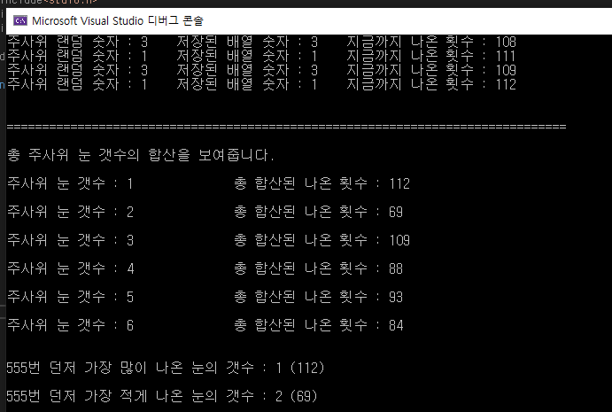Viewport: 612px width, 412px height.
Task: Click the line '총 주사위 눈 갯수의 합산을 보여줍니다.'
Action: click(x=141, y=155)
